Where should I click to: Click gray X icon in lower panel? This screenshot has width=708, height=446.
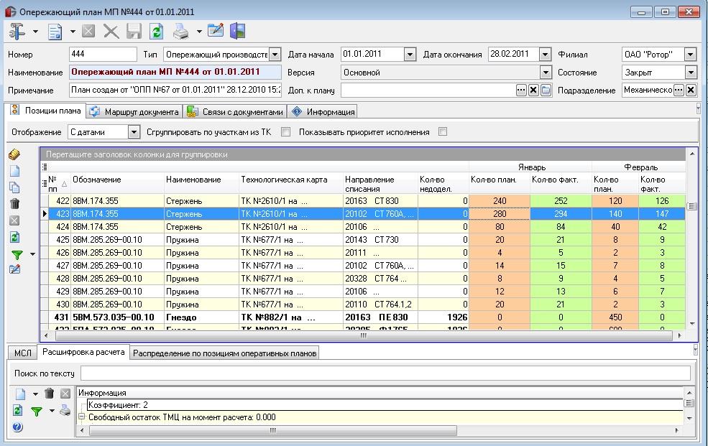tap(65, 394)
